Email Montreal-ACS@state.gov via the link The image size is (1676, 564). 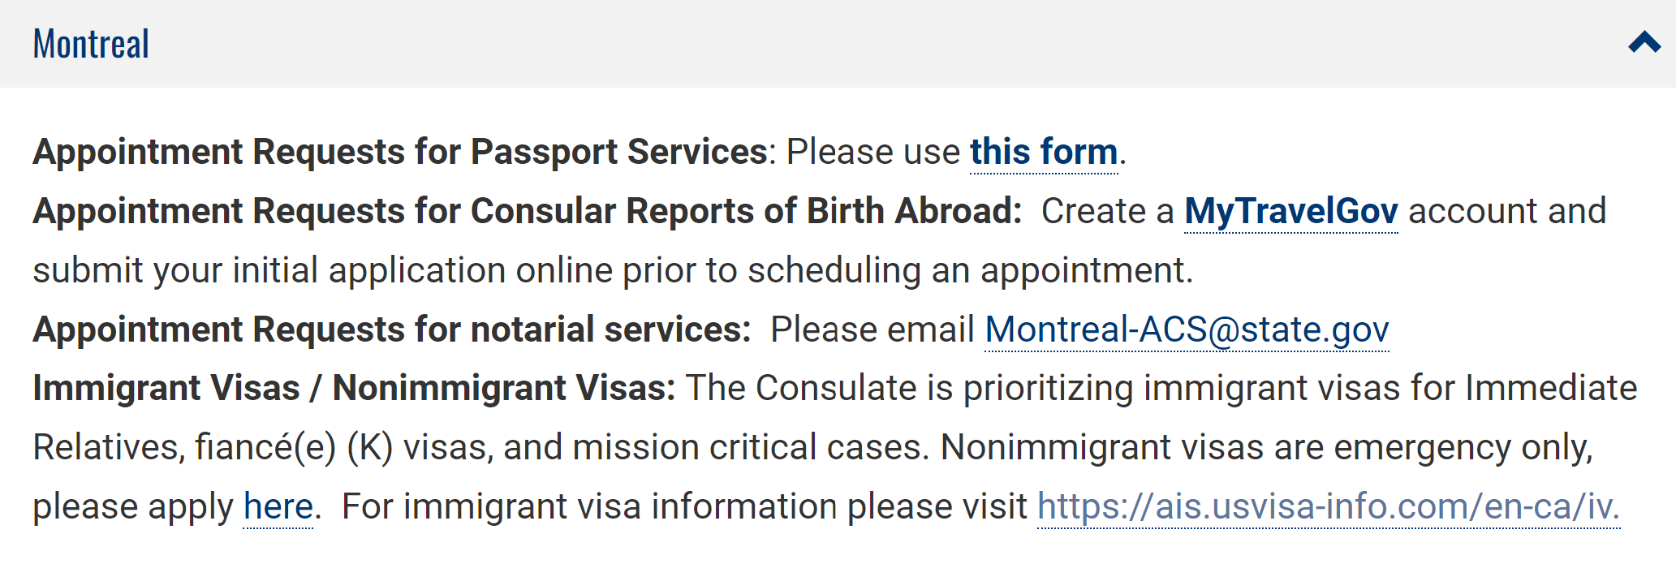pos(1187,329)
